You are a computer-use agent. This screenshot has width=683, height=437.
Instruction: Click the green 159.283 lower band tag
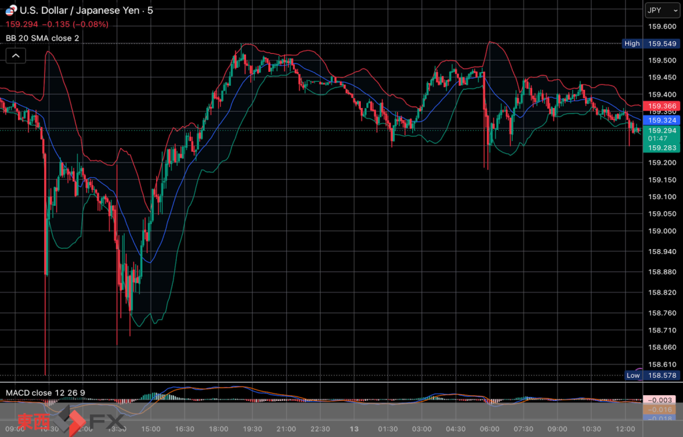[661, 148]
